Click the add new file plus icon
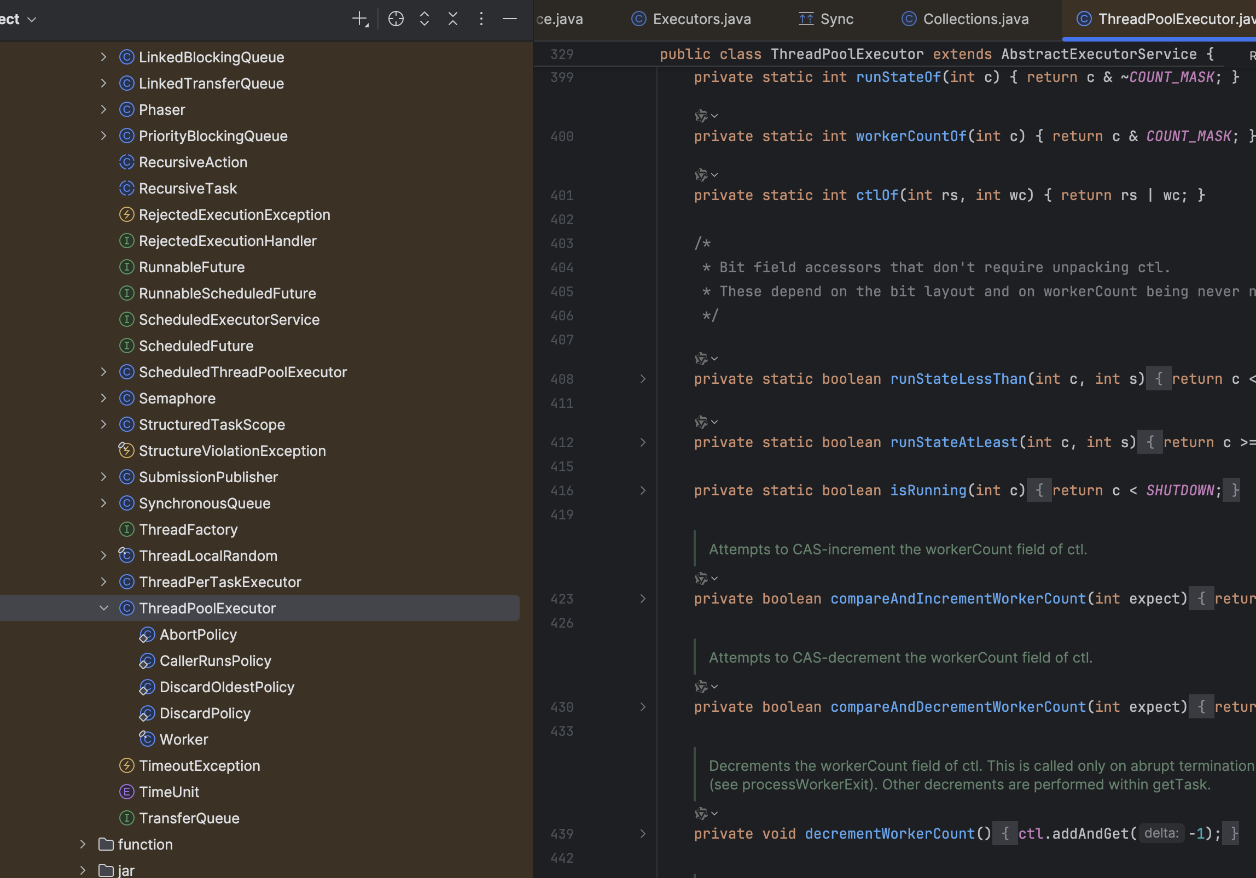 (359, 19)
